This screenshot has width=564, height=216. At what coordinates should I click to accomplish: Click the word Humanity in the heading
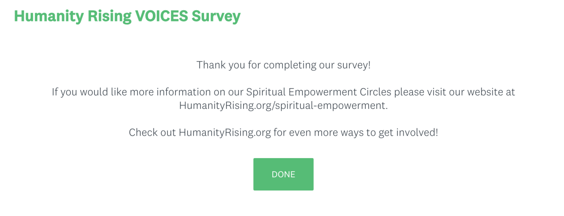pyautogui.click(x=42, y=16)
